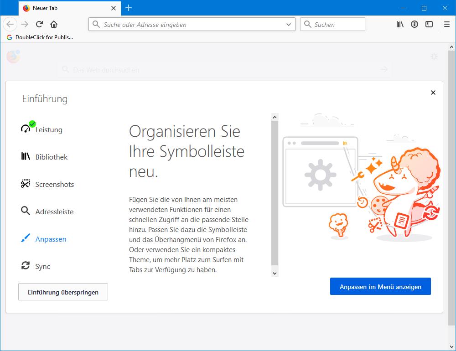The image size is (456, 351).
Task: Focus the Suchen search field
Action: pos(332,25)
